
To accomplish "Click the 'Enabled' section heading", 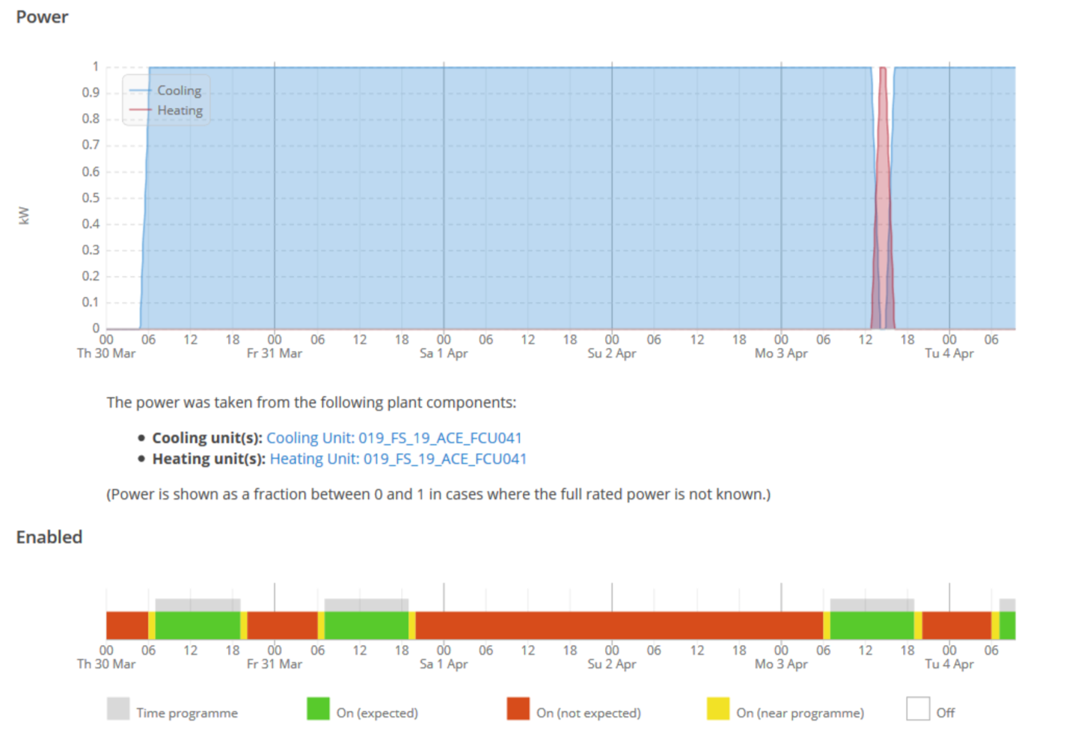I will pyautogui.click(x=49, y=537).
